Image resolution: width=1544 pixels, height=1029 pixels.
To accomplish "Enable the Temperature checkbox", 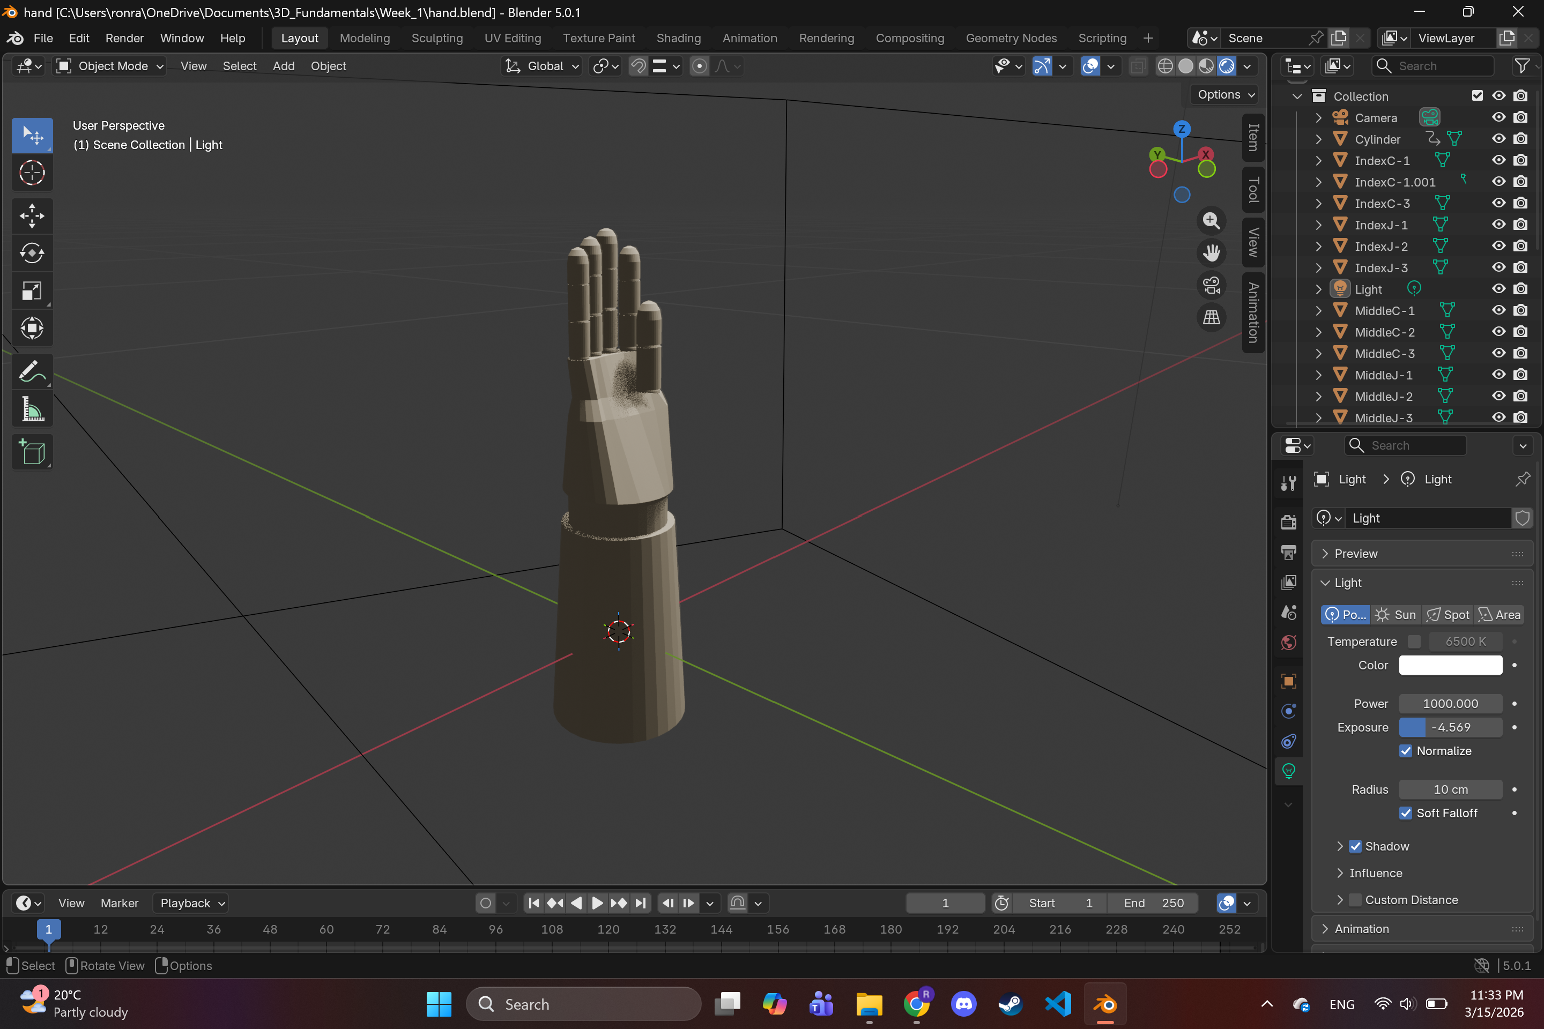I will tap(1414, 641).
